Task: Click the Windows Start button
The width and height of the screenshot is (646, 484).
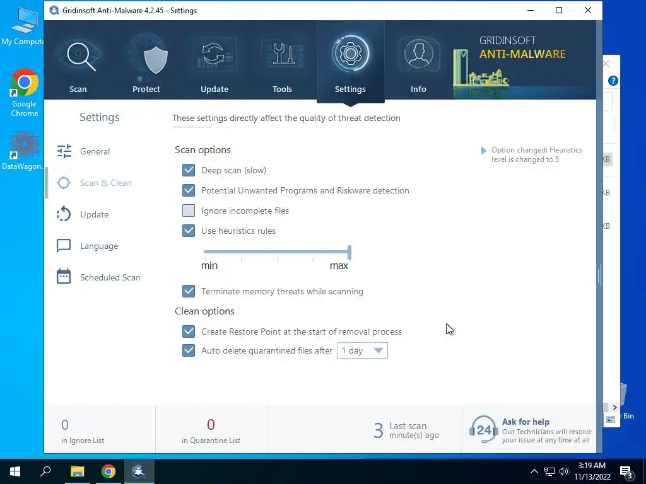Action: point(15,471)
